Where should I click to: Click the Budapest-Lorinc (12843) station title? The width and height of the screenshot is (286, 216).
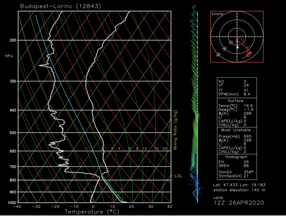tap(61, 6)
